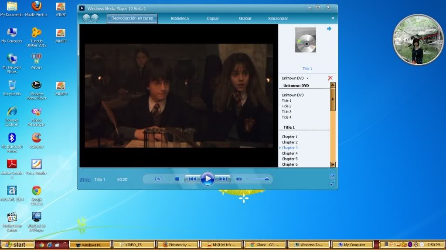Switch to compact mode icon
The image size is (446, 250).
pyautogui.click(x=332, y=183)
